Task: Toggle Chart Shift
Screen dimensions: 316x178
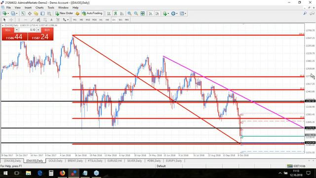Action: [157, 13]
